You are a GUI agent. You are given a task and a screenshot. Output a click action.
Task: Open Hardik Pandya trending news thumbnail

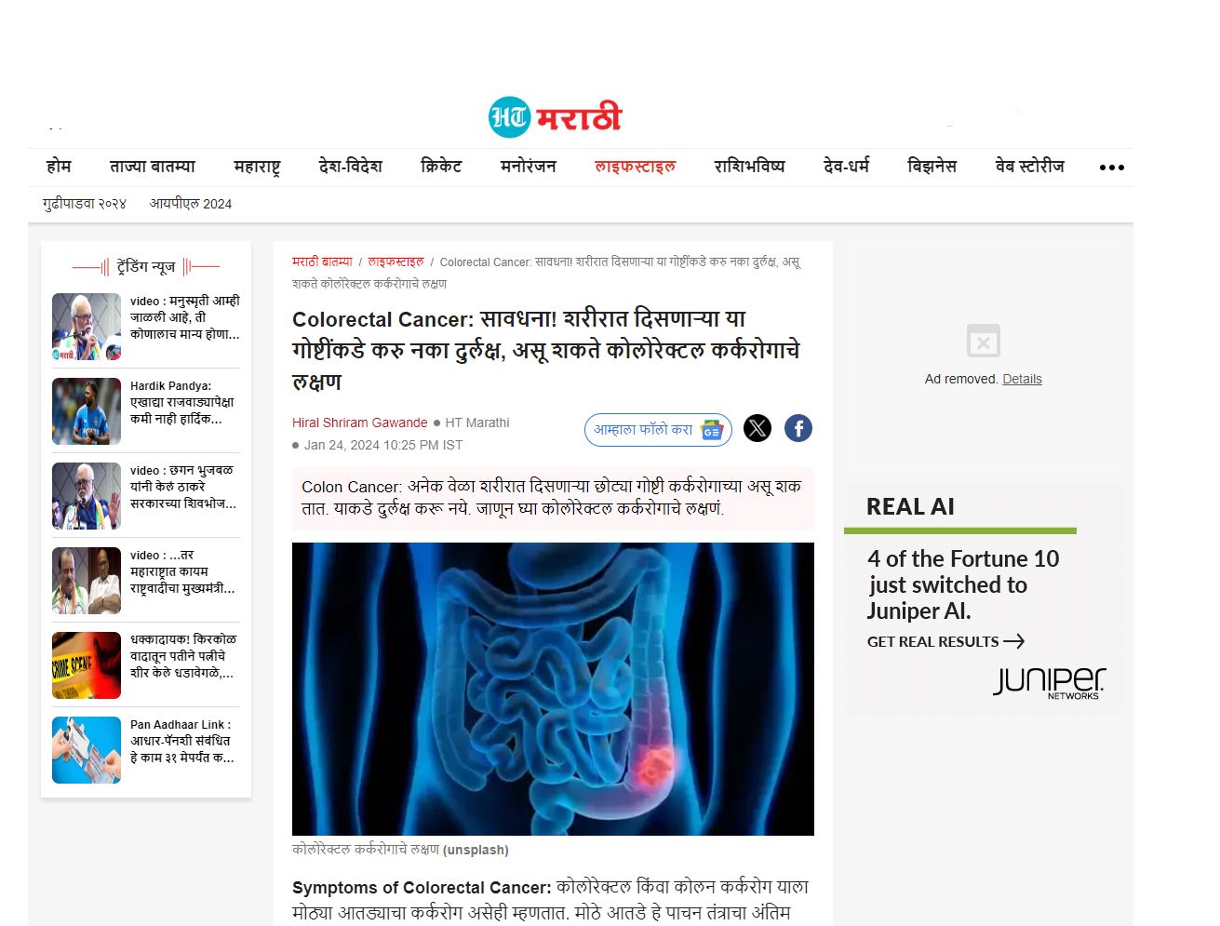click(87, 411)
